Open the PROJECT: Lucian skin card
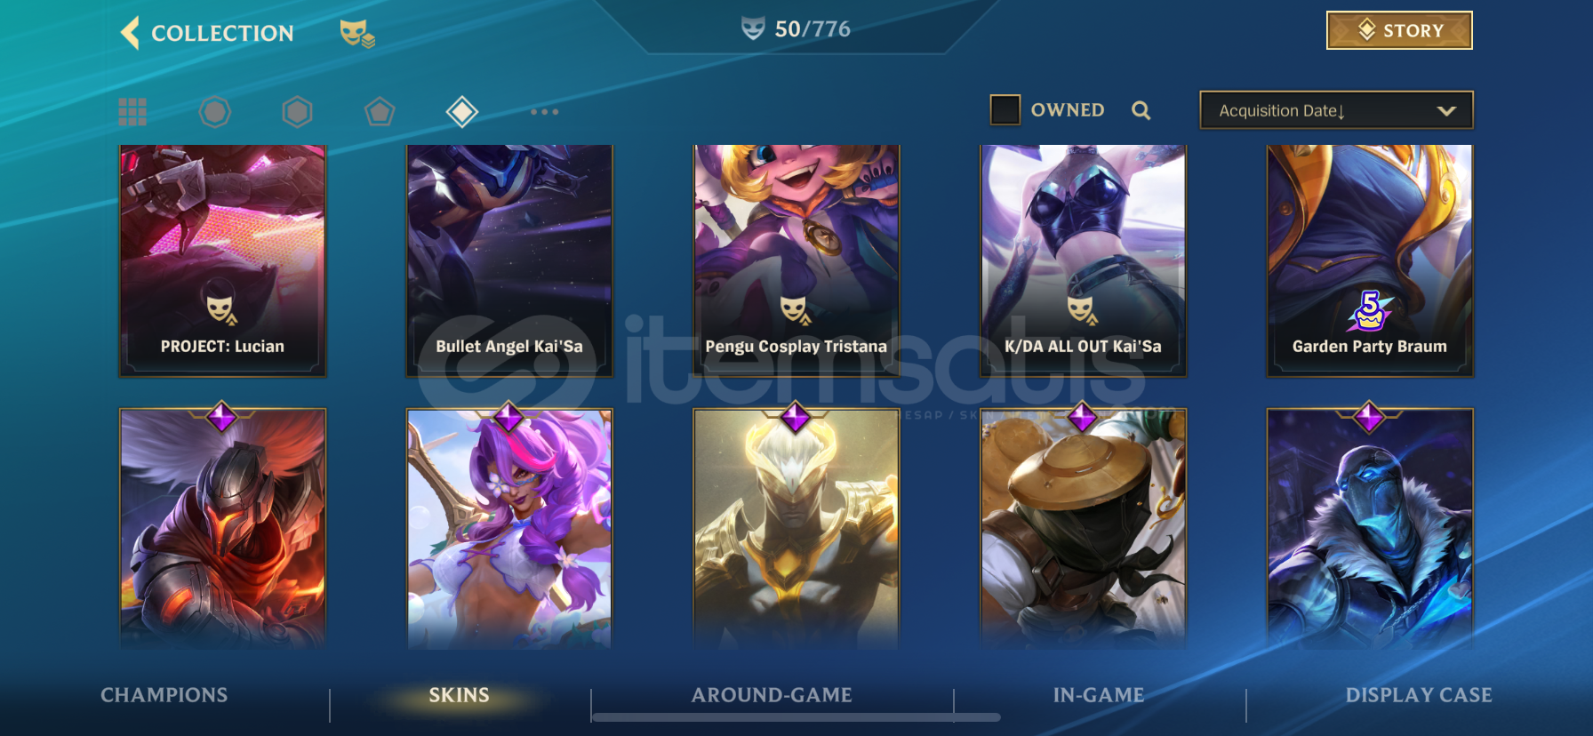 pyautogui.click(x=222, y=260)
